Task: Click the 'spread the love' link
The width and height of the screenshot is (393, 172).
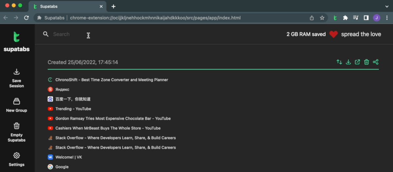Action: pyautogui.click(x=361, y=34)
